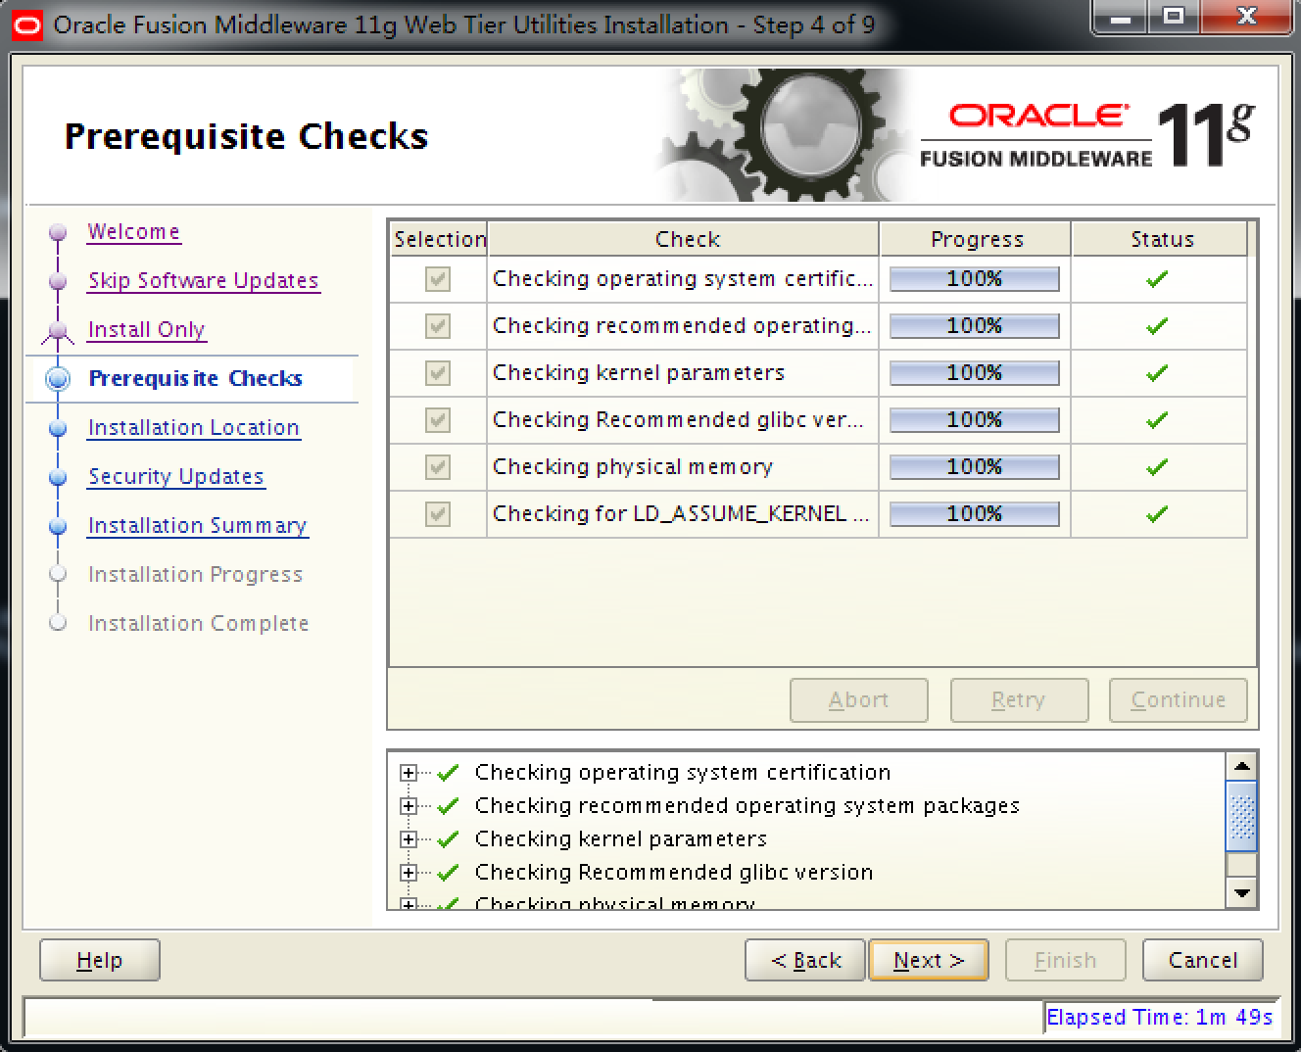Click 'Checking physical memory' cell in table
Image resolution: width=1301 pixels, height=1052 pixels.
point(683,467)
